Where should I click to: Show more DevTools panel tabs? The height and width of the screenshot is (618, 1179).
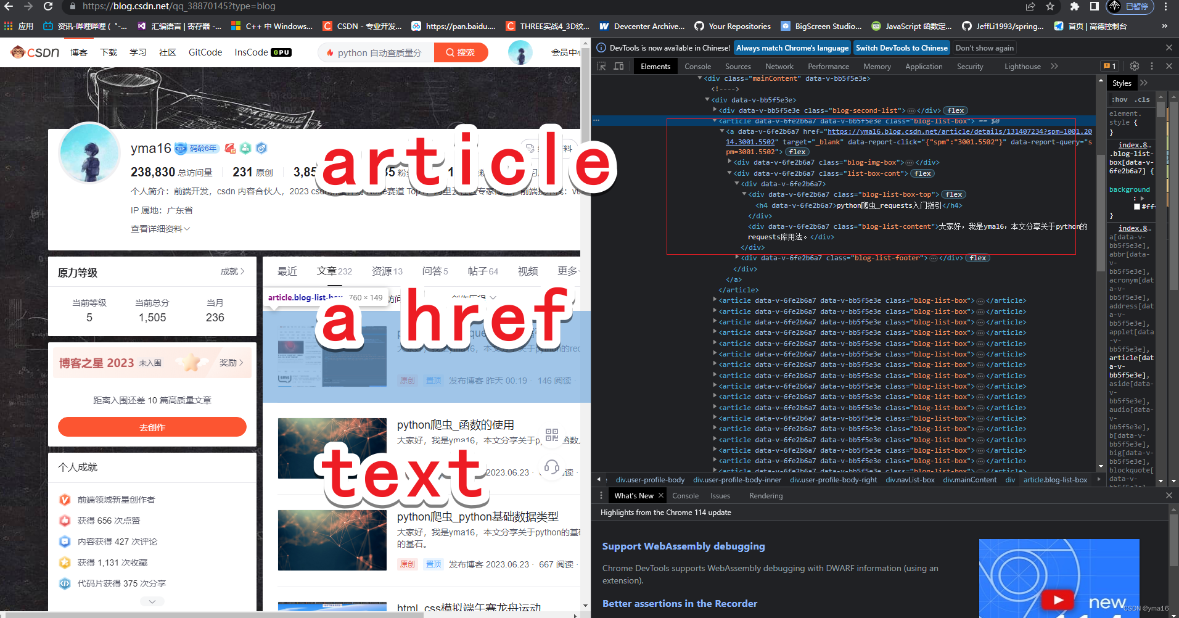[1054, 66]
